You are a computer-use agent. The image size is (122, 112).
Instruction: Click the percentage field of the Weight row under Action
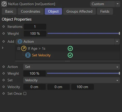(x=34, y=73)
